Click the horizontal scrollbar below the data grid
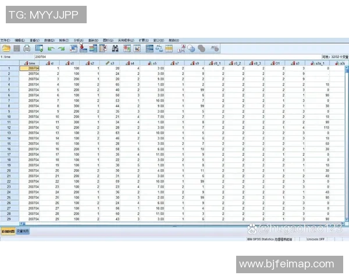Image resolution: width=349 pixels, height=279 pixels. pos(174,226)
